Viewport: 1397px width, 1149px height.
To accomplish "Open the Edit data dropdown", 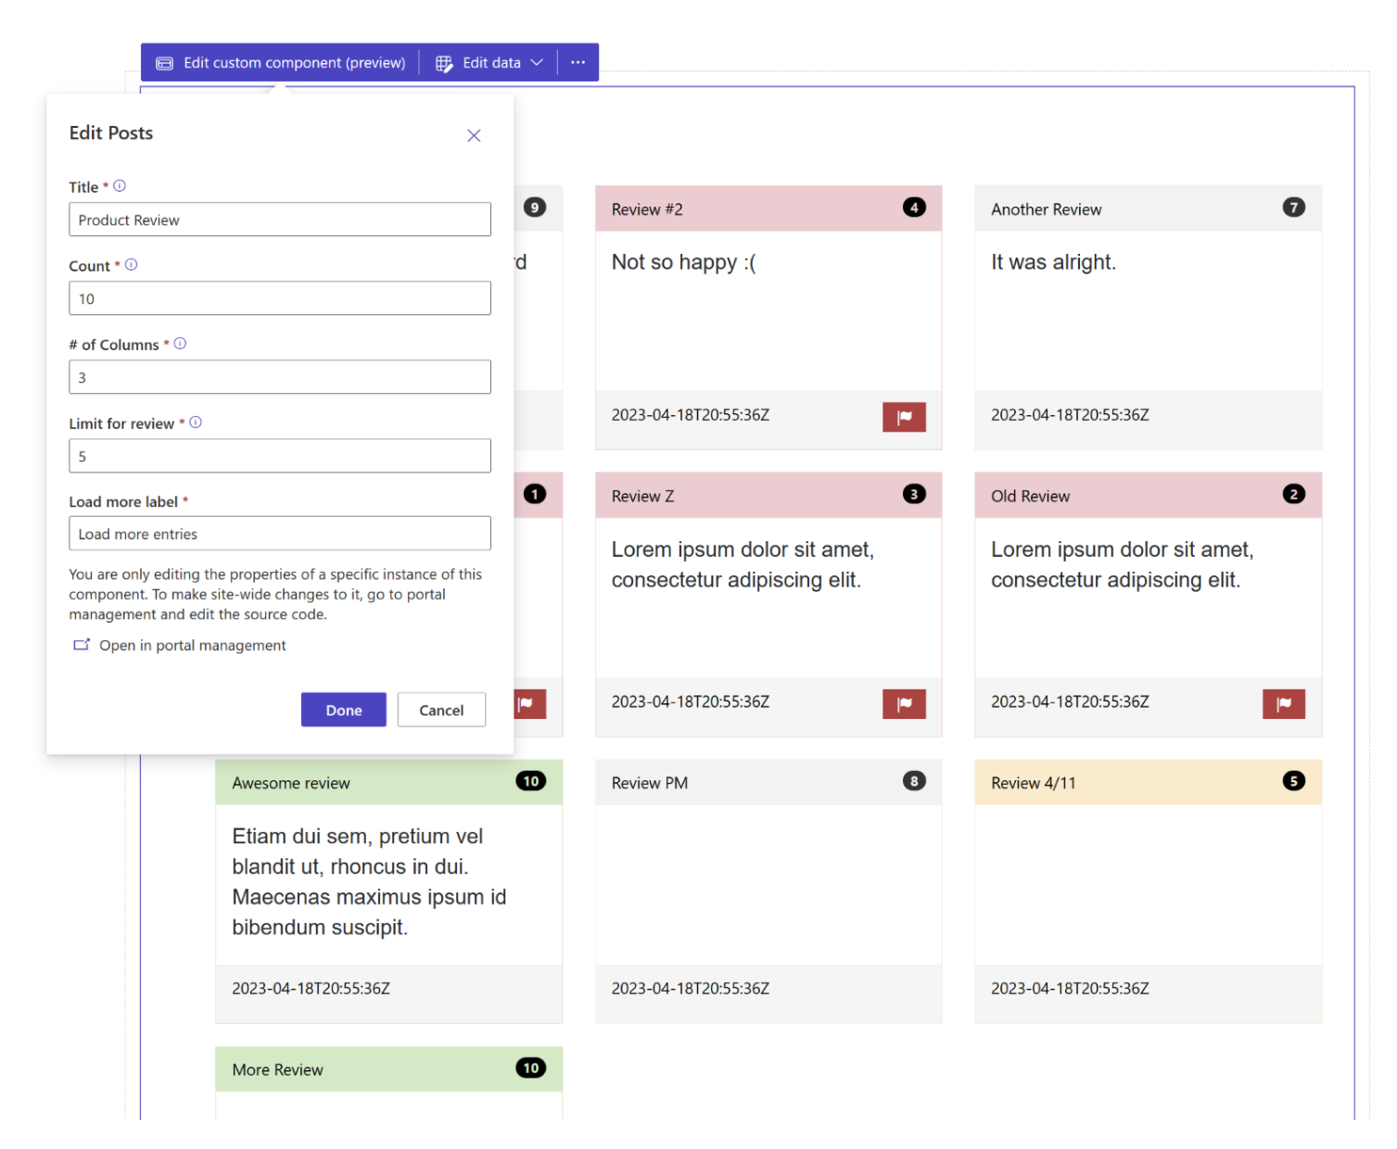I will (x=489, y=63).
